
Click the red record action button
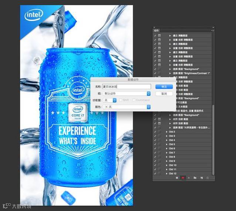(x=183, y=178)
